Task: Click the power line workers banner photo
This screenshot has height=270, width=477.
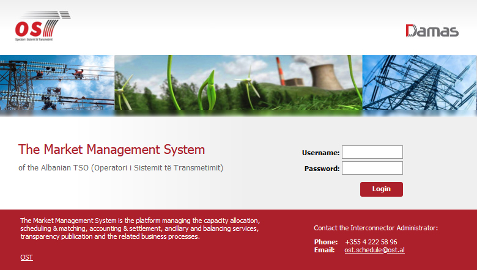Action: point(57,84)
